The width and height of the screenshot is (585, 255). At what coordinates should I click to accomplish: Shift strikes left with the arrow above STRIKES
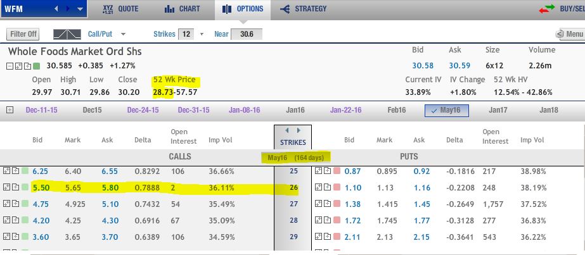(286, 130)
